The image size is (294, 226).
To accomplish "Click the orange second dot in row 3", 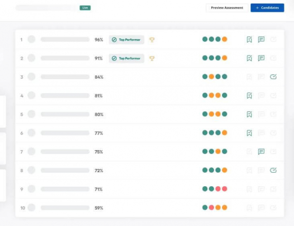I will (x=211, y=77).
